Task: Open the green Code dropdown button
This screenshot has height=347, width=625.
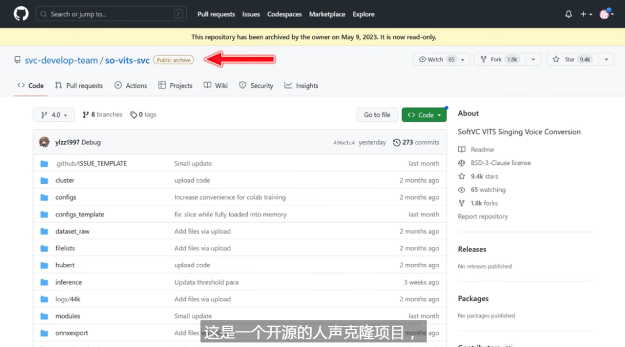Action: (x=424, y=115)
